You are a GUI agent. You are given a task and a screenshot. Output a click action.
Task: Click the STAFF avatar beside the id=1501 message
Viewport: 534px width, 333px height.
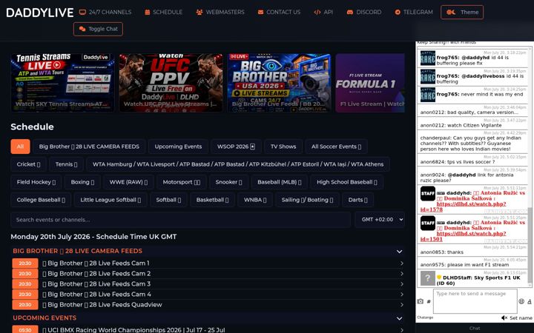click(x=428, y=223)
